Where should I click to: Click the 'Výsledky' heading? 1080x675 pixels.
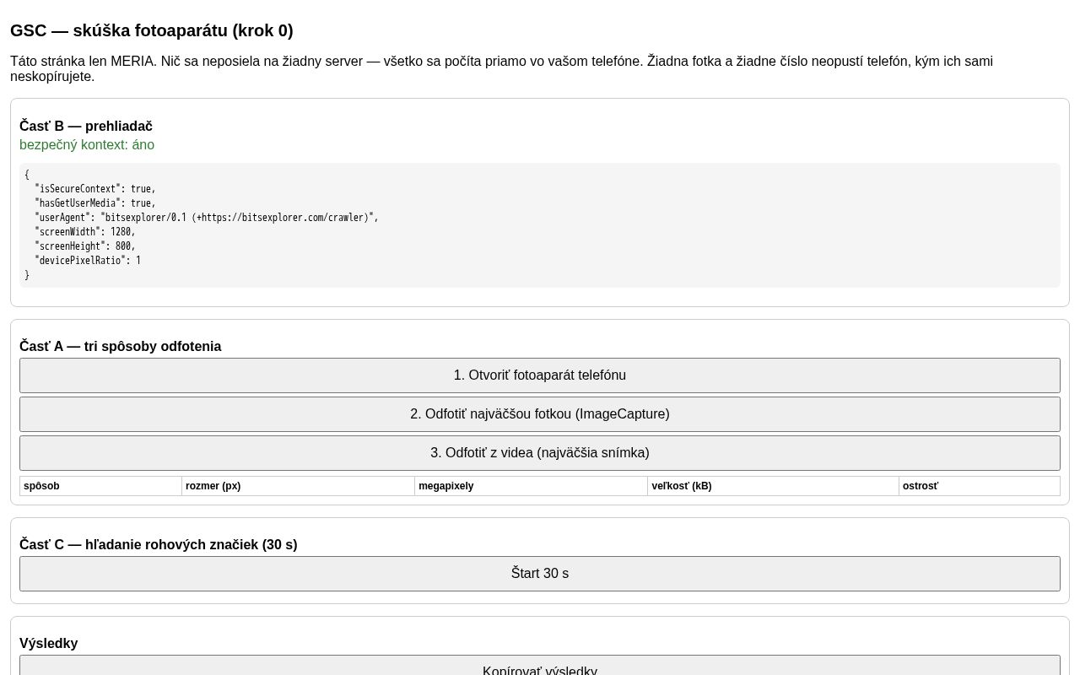(x=49, y=644)
